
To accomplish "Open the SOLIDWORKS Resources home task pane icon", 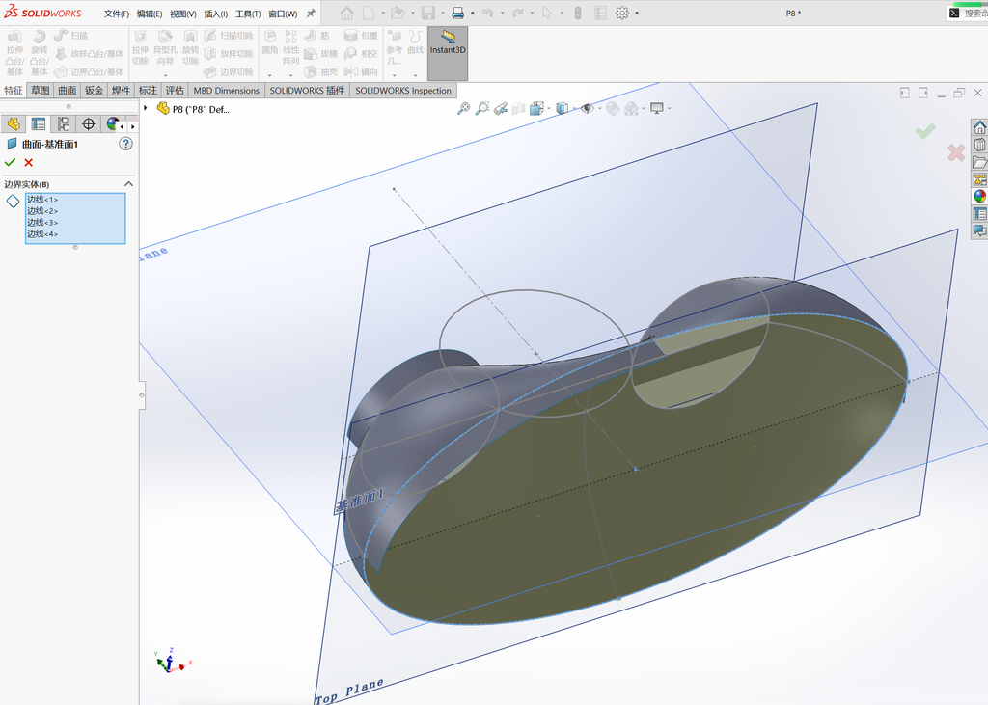I will pos(979,128).
